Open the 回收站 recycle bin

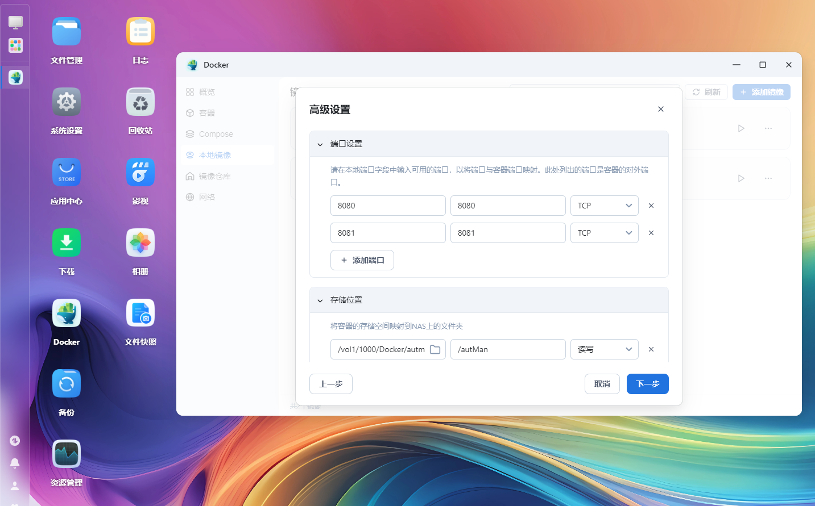140,102
